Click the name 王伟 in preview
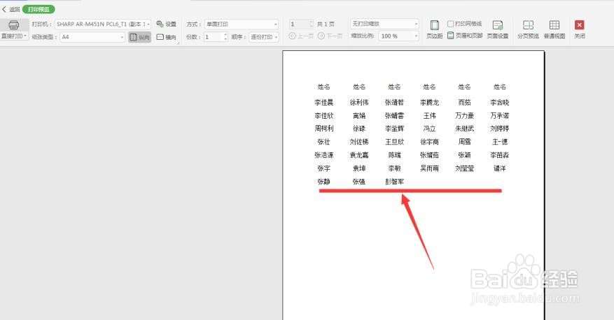The image size is (614, 320). [x=430, y=116]
